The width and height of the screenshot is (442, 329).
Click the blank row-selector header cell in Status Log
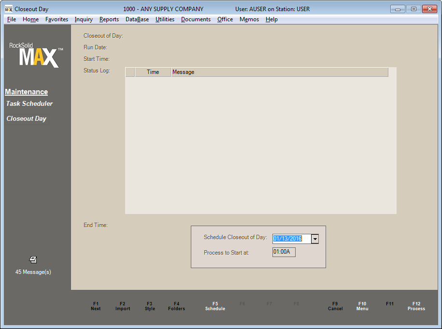coord(130,72)
